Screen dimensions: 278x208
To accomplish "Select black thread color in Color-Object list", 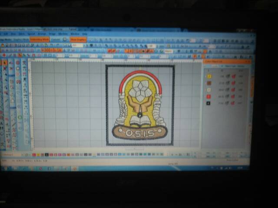I will (209, 103).
